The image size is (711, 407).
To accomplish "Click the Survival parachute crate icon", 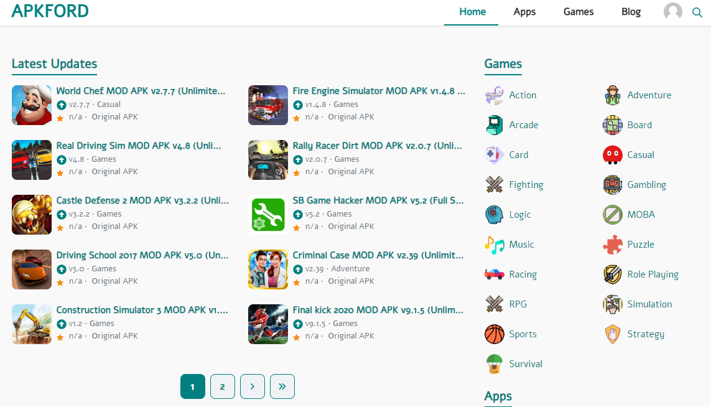I will coord(495,364).
